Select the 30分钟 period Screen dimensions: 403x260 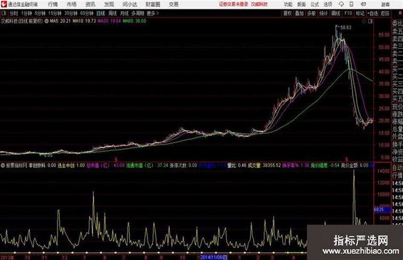coord(71,13)
